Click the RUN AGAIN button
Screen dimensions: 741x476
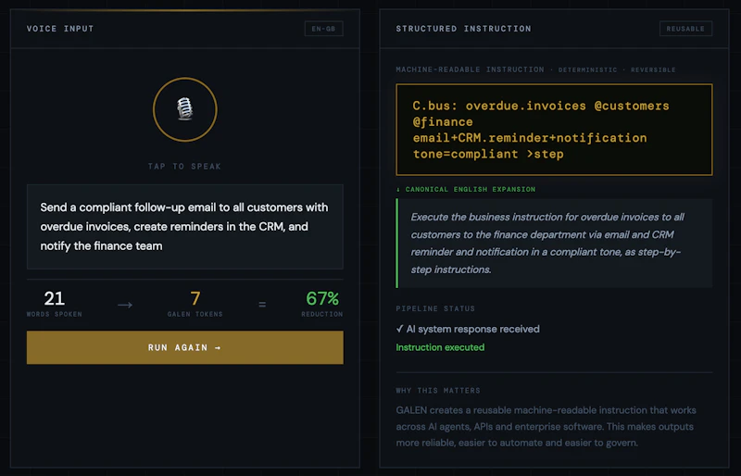(x=184, y=347)
